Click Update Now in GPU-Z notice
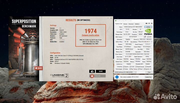 tap(148, 77)
